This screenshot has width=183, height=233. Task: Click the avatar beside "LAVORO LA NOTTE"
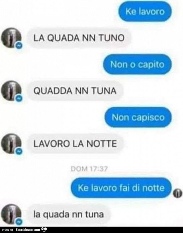[11, 143]
